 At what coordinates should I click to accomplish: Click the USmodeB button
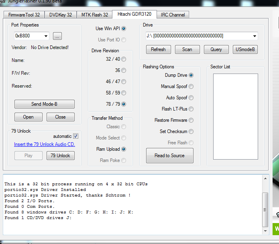pos(245,49)
